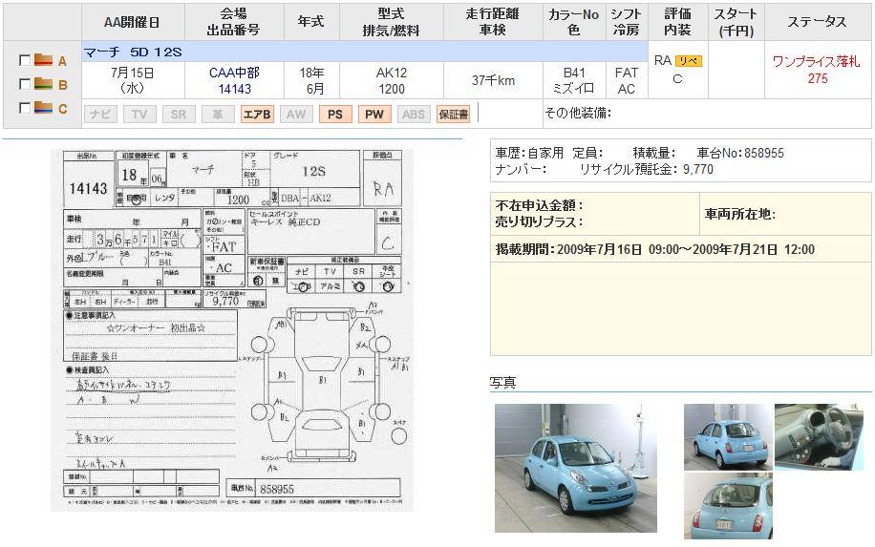Click the リペ repair badge
This screenshot has width=875, height=547.
click(688, 61)
